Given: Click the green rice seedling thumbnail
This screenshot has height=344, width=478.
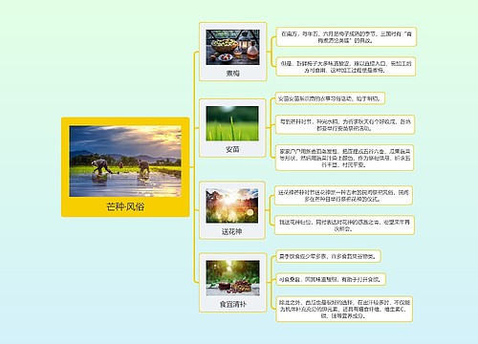Looking at the screenshot, I should (x=232, y=123).
